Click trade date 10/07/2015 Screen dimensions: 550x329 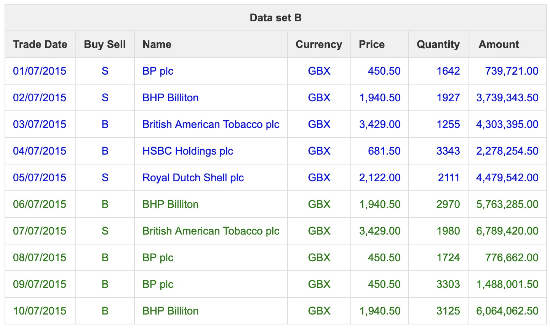(x=40, y=311)
